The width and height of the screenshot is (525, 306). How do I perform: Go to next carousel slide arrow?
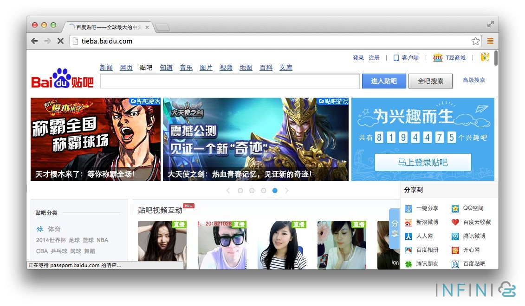(287, 190)
